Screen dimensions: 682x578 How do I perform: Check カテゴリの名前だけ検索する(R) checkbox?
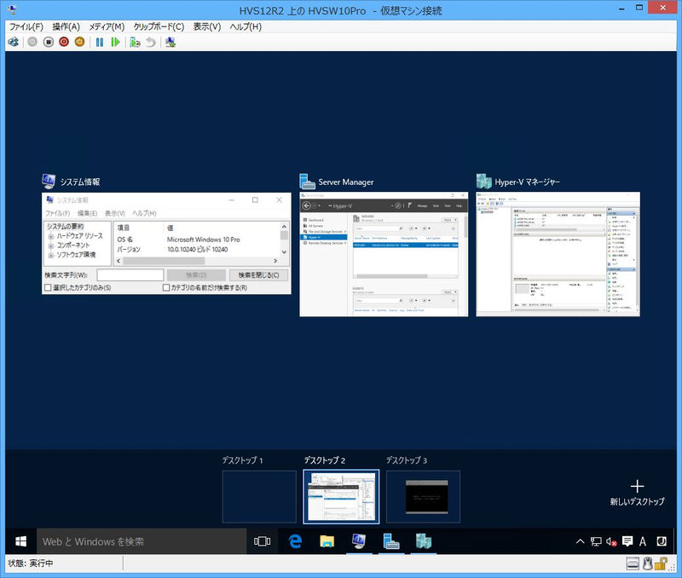tap(166, 287)
